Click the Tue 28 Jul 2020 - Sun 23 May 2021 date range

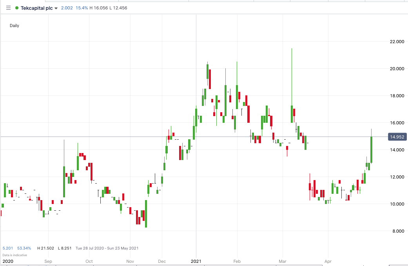coord(107,248)
